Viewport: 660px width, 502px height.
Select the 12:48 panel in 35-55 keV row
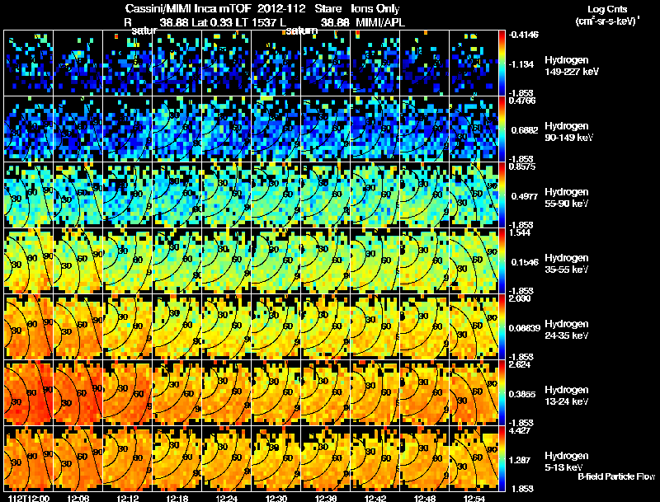[x=424, y=260]
